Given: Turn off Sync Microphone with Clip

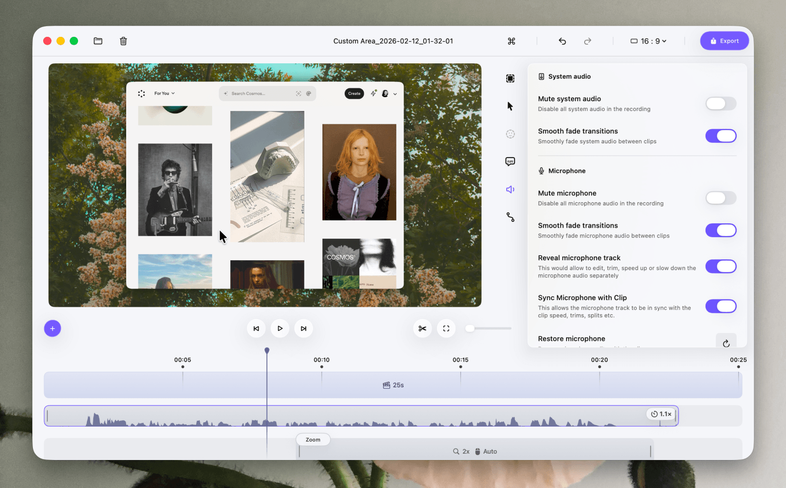Looking at the screenshot, I should pyautogui.click(x=720, y=306).
